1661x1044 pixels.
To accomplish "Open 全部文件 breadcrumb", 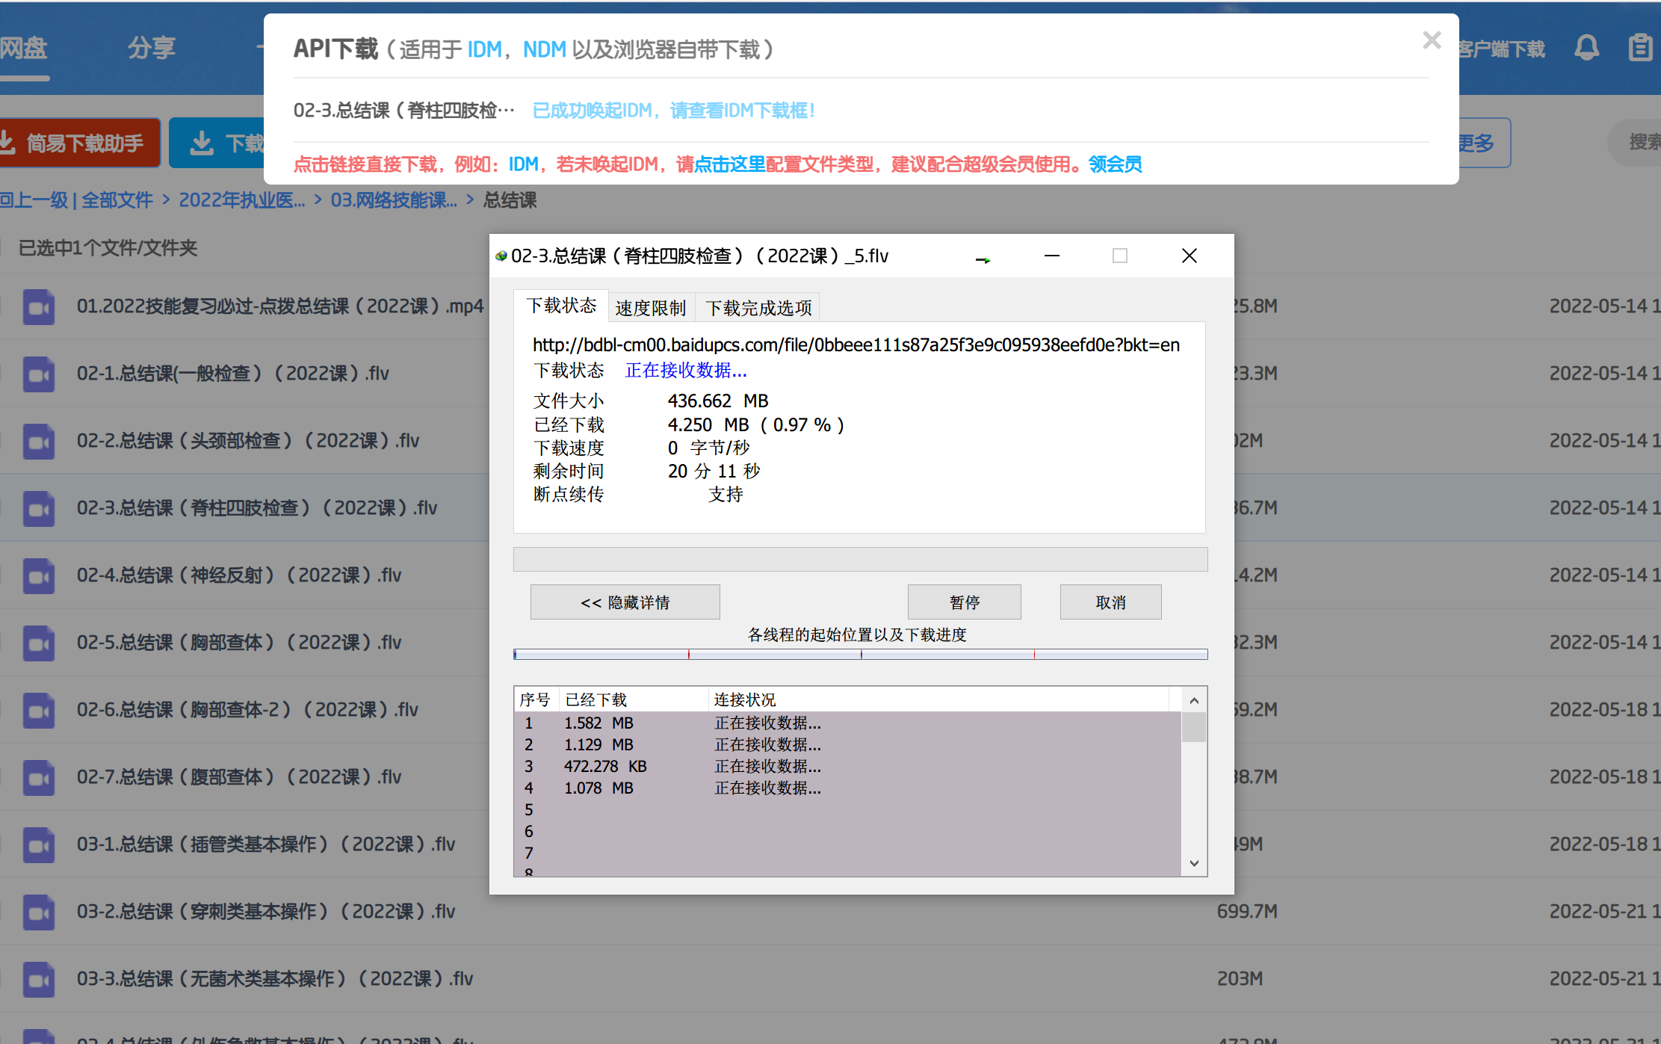I will (117, 200).
